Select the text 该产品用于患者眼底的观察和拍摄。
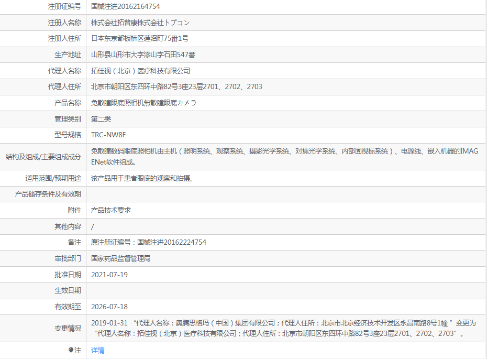This screenshot has width=487, height=359. click(142, 178)
